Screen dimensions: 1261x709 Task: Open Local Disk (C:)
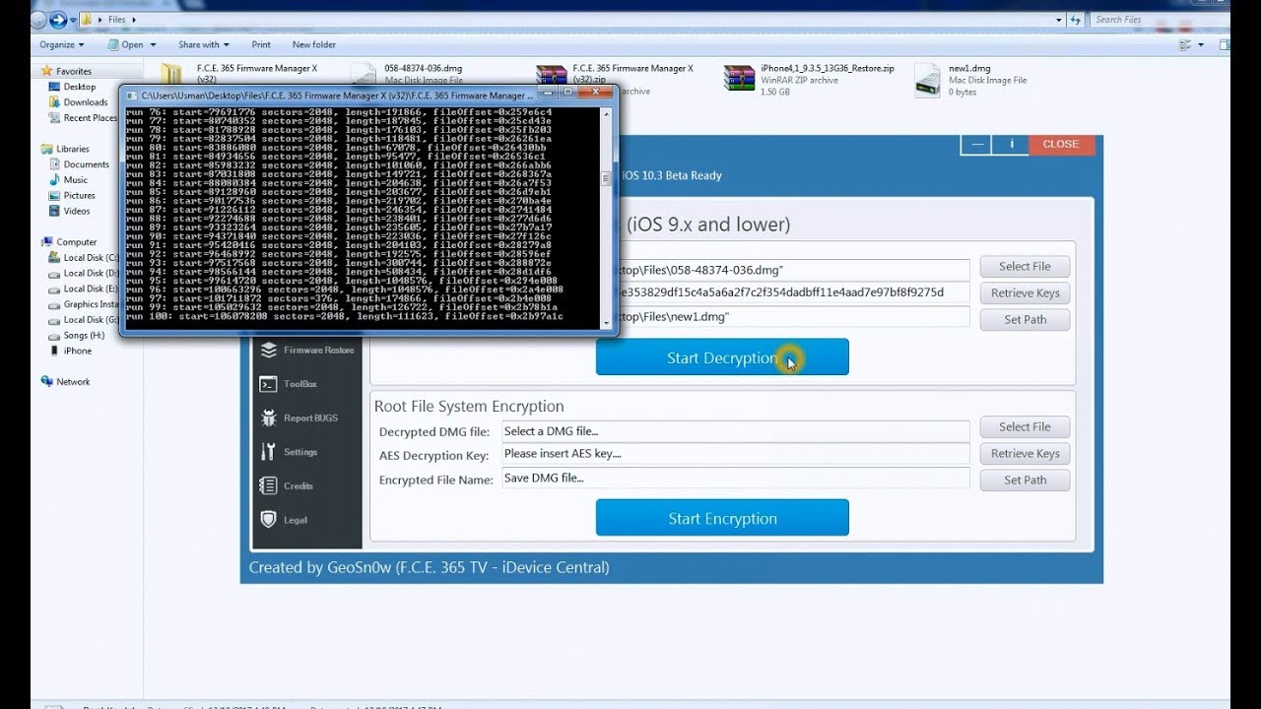[x=83, y=257]
